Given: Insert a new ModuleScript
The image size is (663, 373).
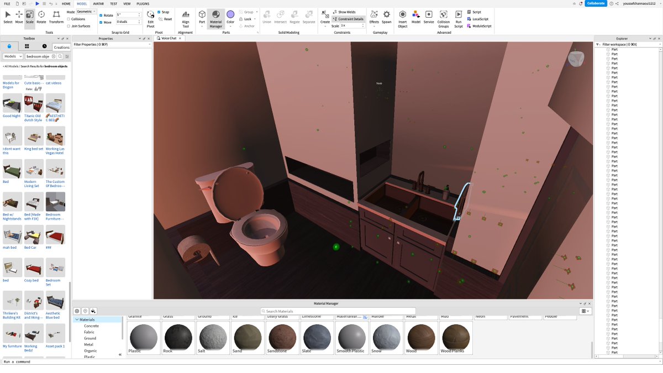Looking at the screenshot, I should pos(479,26).
